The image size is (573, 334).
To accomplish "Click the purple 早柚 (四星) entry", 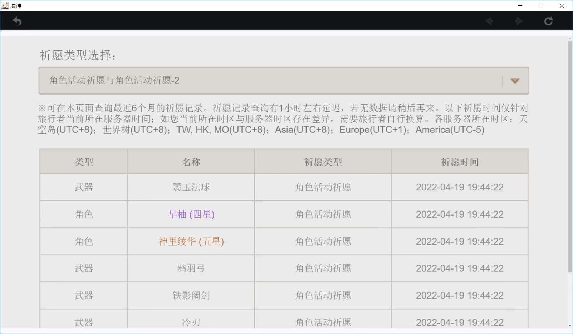I will [191, 214].
